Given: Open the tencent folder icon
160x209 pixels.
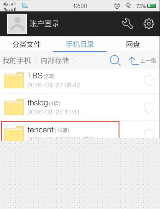Looking at the screenshot, I should [x=14, y=133].
